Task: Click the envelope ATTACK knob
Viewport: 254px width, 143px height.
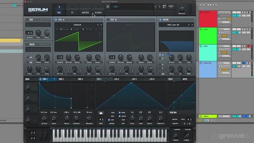Action: [44, 118]
